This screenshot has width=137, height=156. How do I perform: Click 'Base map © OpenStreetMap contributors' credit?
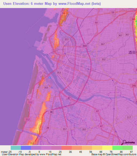[114, 154]
